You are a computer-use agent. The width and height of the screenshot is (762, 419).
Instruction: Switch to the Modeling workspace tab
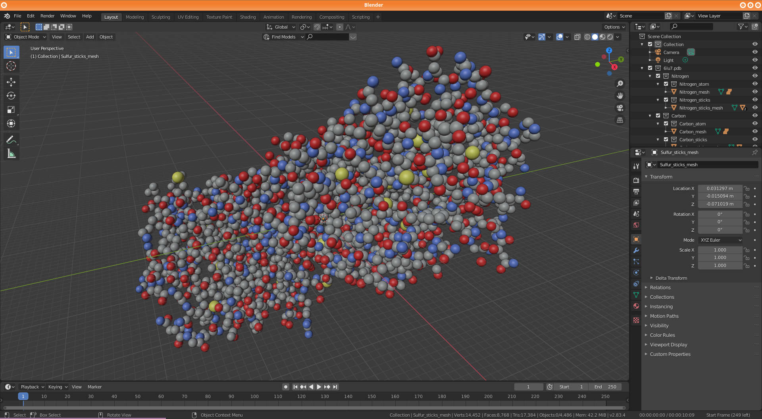point(135,17)
